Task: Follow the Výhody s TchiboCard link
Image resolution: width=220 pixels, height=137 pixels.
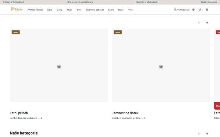Action: pyautogui.click(x=13, y=2)
